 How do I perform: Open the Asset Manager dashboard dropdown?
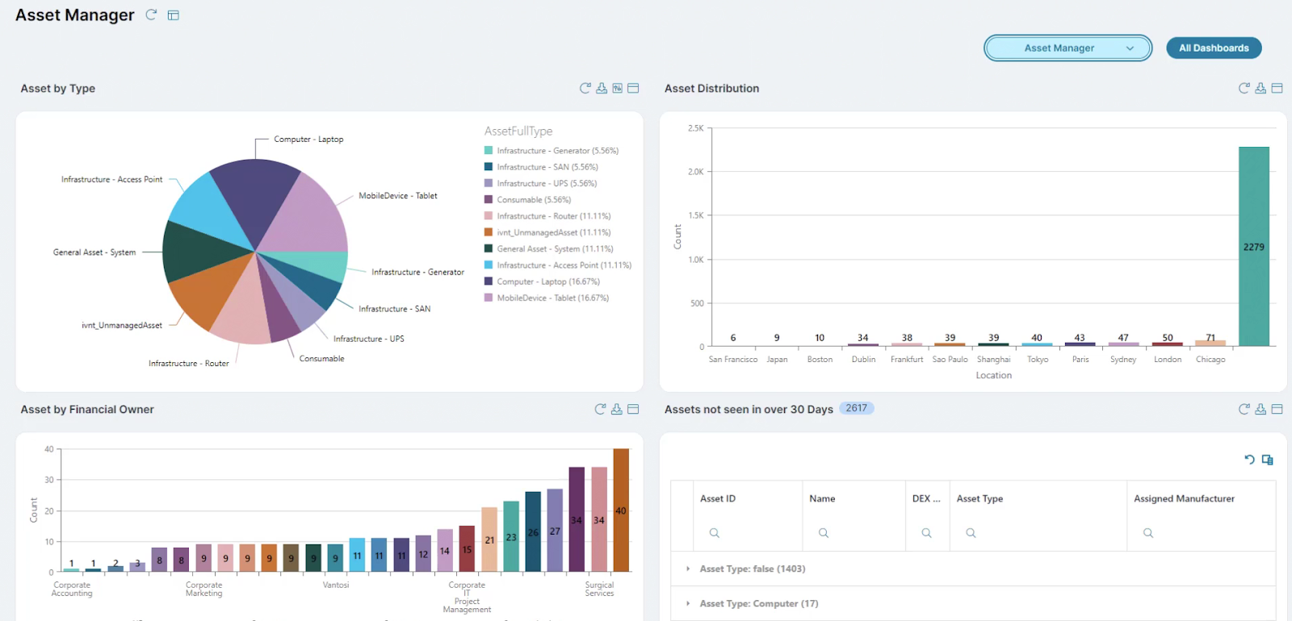point(1068,48)
